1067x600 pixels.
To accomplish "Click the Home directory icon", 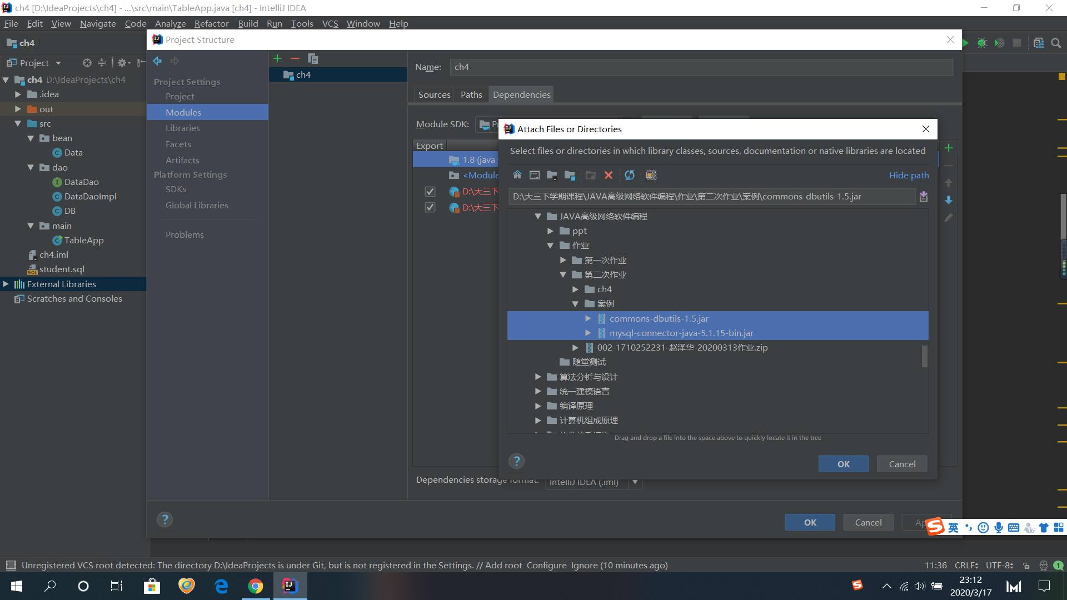I will coord(517,175).
